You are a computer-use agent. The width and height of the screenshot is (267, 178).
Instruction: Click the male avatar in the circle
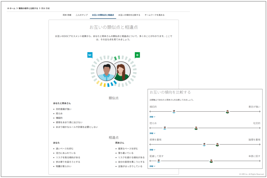tap(106, 71)
